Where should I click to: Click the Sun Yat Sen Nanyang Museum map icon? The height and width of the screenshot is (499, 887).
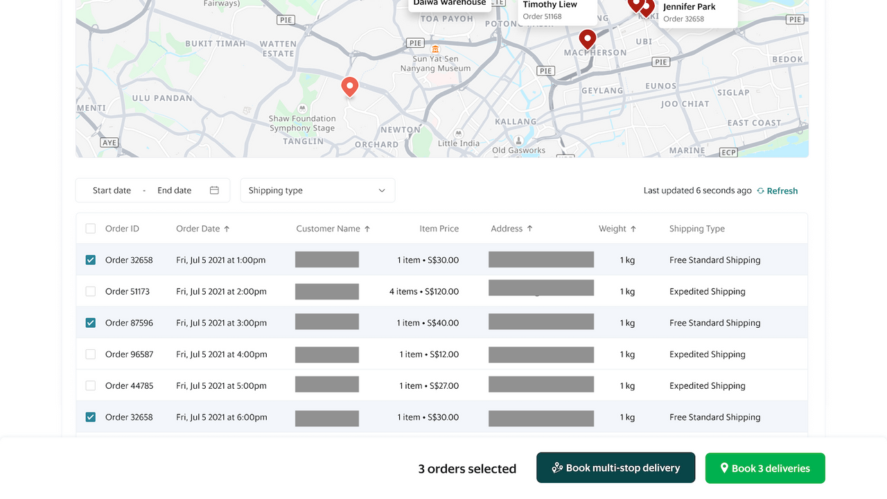click(434, 50)
